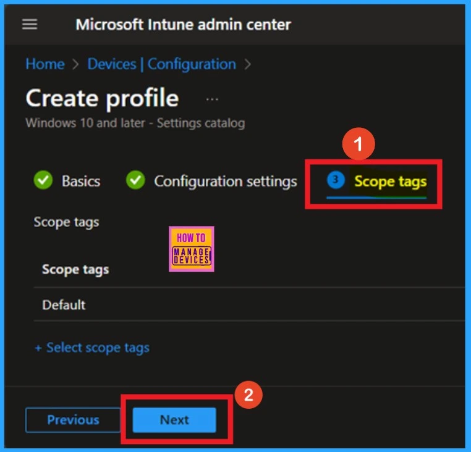Click the Previous button
The image size is (471, 452).
pos(73,420)
